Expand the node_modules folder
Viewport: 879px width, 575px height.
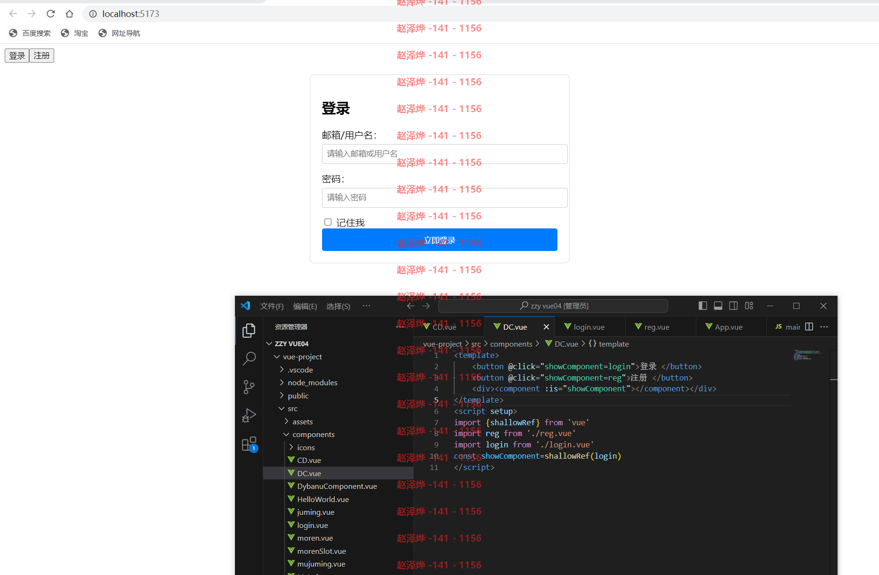pos(282,382)
